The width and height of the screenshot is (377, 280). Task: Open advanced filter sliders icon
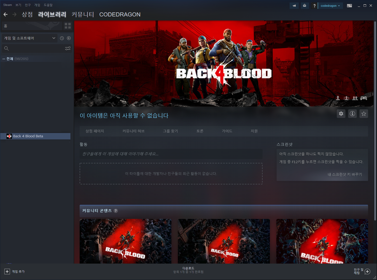coord(68,48)
